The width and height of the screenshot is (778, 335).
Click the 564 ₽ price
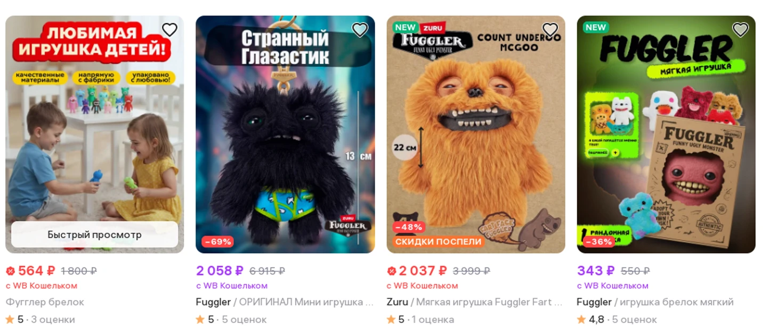pos(31,271)
